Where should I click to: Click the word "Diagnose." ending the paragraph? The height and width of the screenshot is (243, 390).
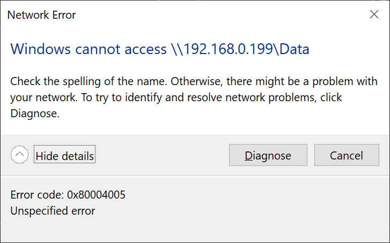[35, 113]
